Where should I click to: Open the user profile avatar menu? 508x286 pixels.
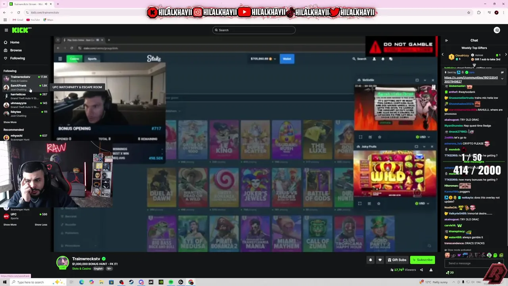click(x=497, y=30)
